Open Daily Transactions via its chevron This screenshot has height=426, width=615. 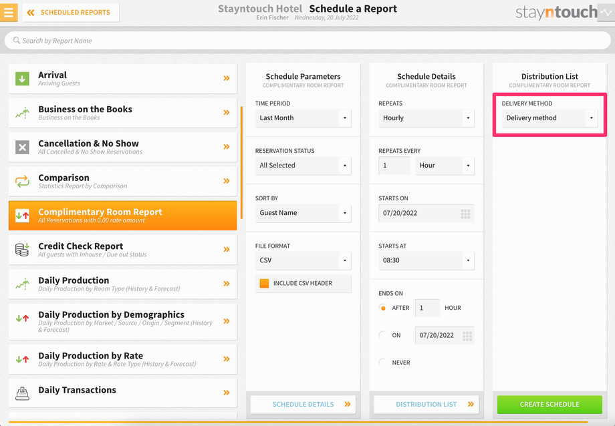(227, 393)
